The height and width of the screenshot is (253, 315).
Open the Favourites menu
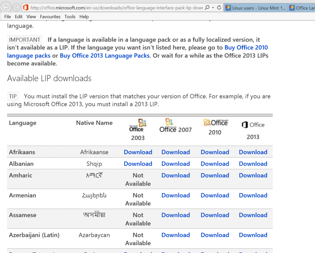pos(50,16)
